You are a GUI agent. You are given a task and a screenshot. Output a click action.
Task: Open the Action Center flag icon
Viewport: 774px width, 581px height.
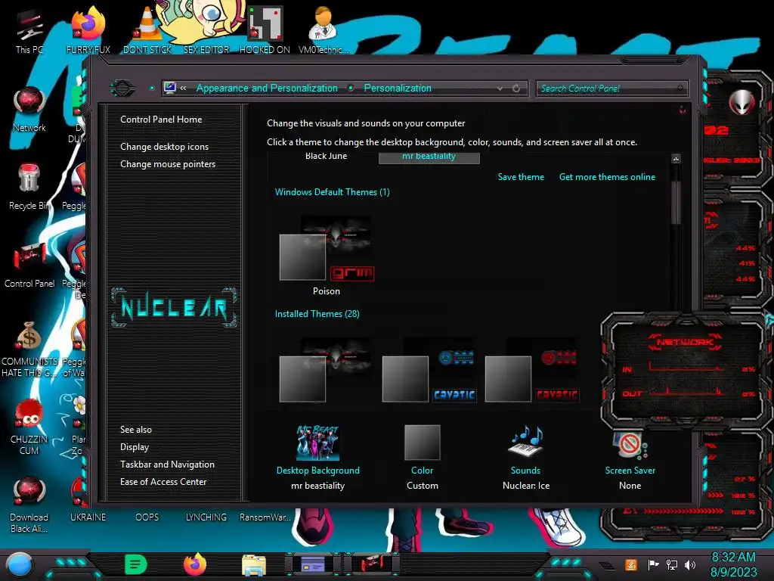[x=653, y=564]
